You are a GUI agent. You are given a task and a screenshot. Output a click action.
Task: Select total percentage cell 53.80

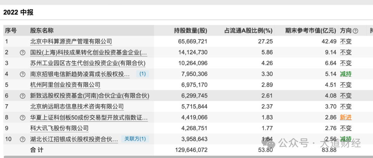tap(266, 150)
